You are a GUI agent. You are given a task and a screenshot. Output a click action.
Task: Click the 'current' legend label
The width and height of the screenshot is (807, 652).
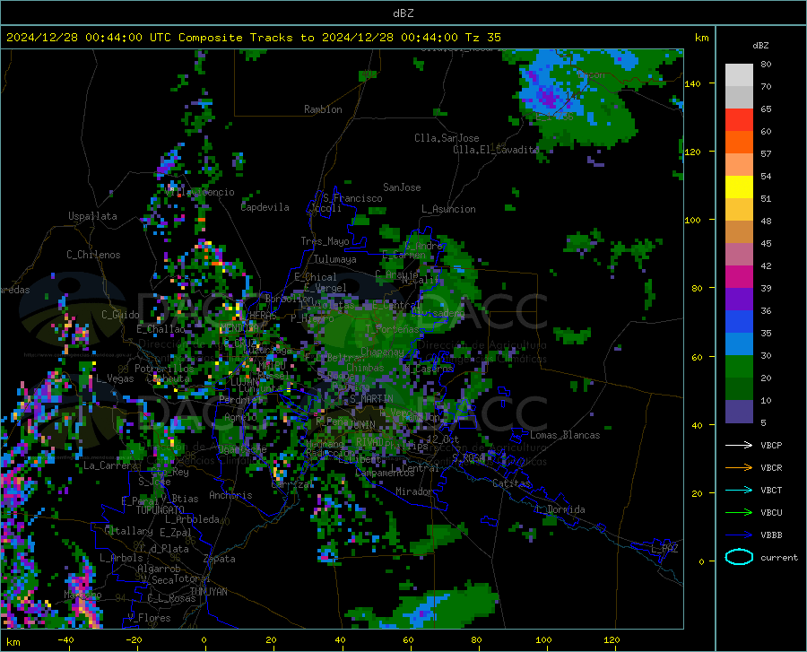pyautogui.click(x=779, y=557)
